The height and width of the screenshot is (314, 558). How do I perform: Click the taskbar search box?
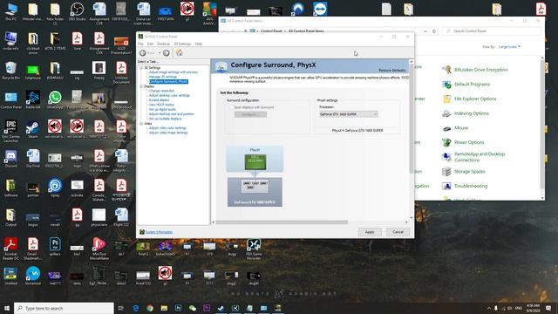point(64,308)
